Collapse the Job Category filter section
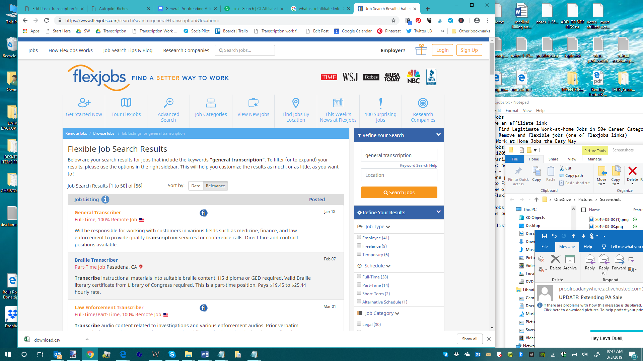 [397, 314]
